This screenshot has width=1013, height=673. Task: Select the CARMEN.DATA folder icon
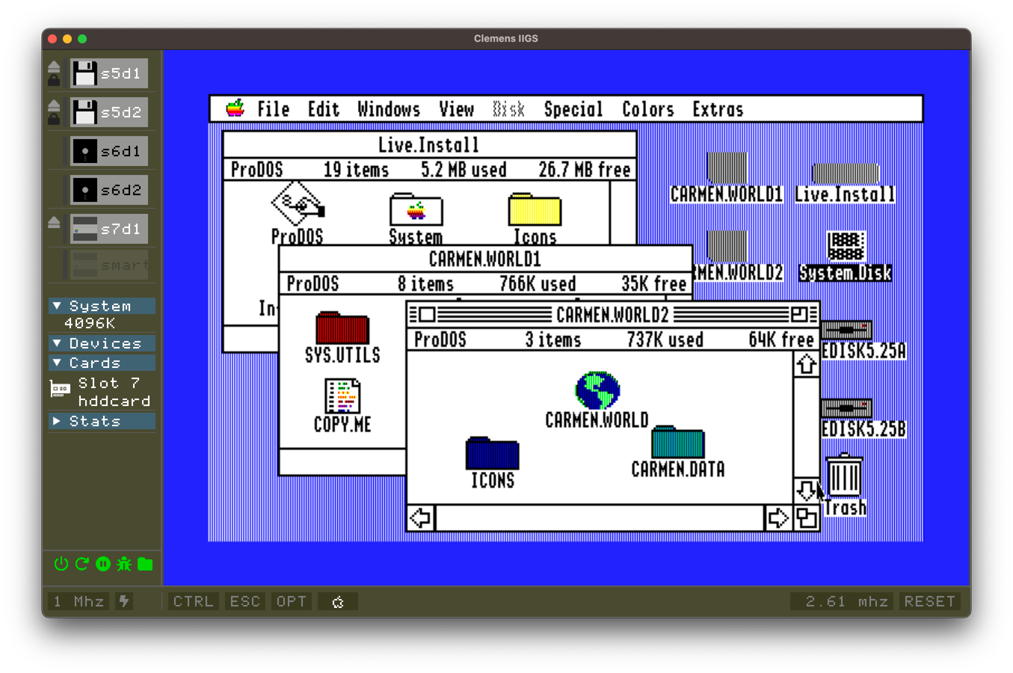tap(677, 443)
